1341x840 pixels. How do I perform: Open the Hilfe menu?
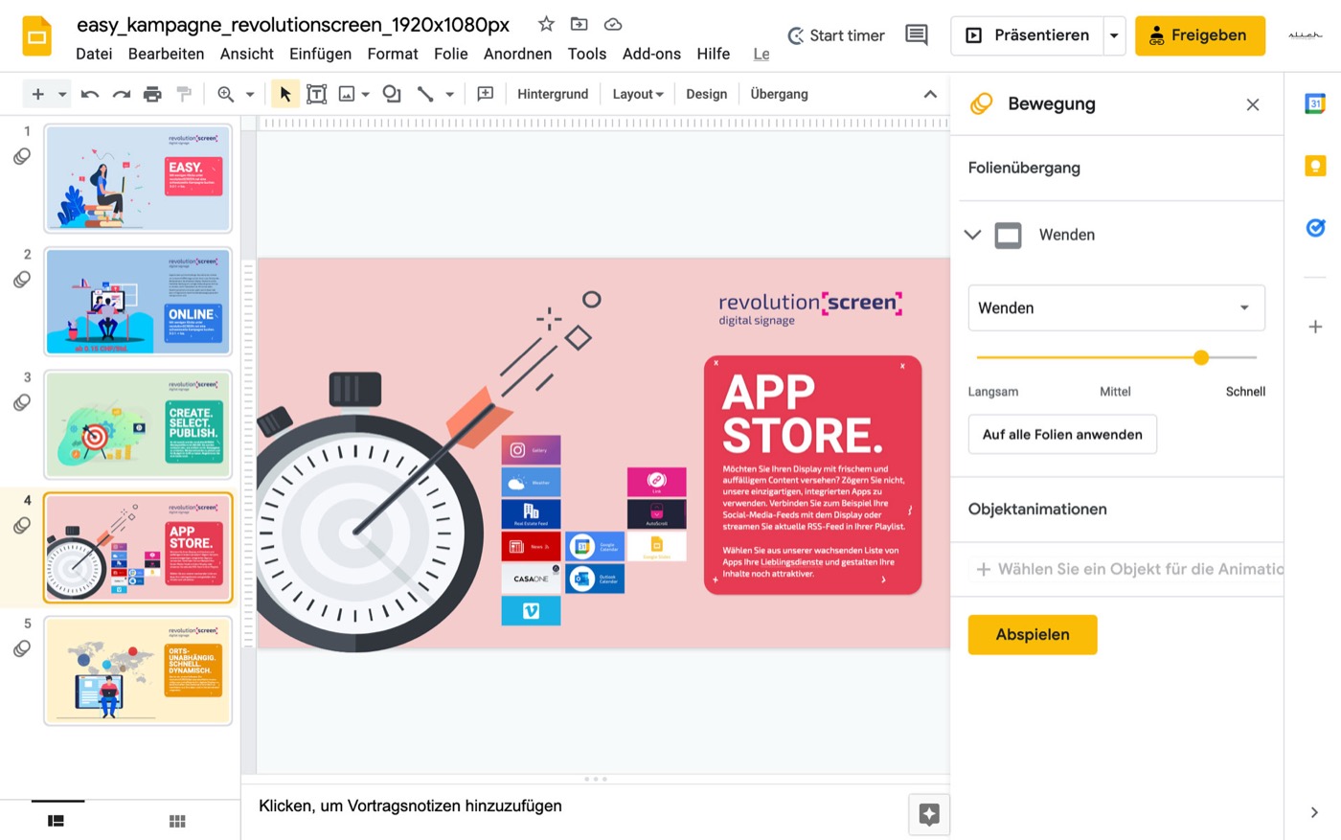click(714, 54)
